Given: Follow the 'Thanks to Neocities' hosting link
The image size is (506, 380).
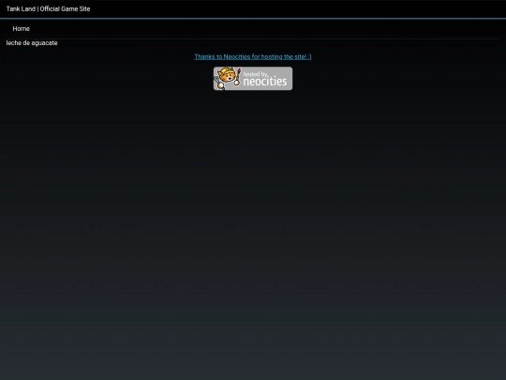Looking at the screenshot, I should [x=253, y=57].
